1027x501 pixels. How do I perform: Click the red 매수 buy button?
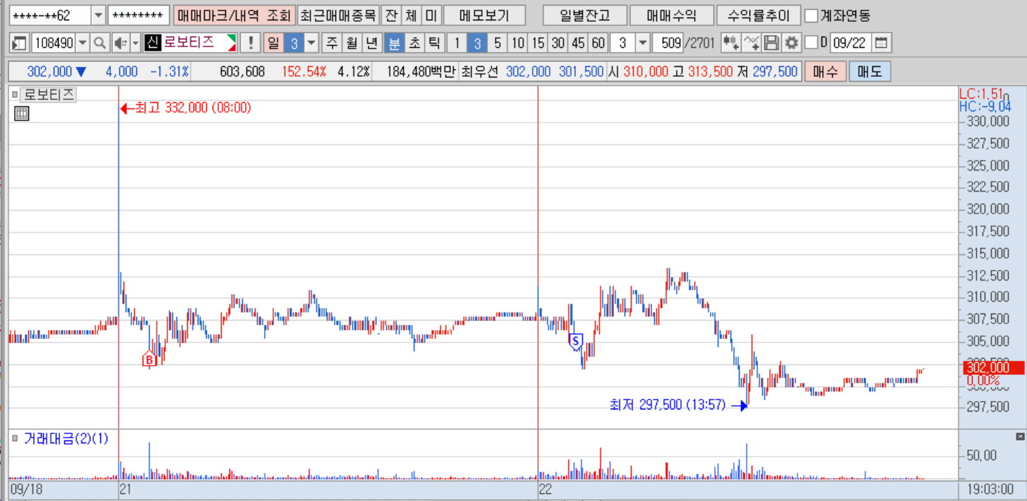[825, 71]
